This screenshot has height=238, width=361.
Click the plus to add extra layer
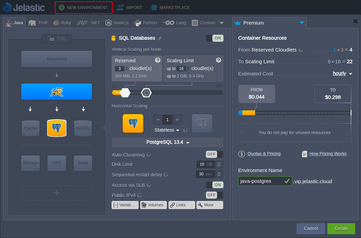click(57, 193)
